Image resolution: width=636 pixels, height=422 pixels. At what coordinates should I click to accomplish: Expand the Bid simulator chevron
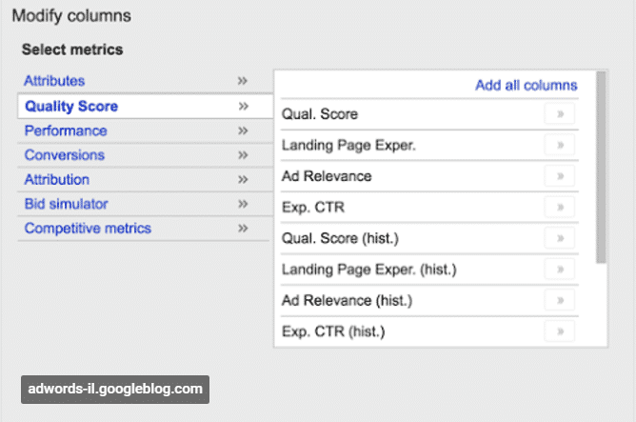[x=243, y=204]
